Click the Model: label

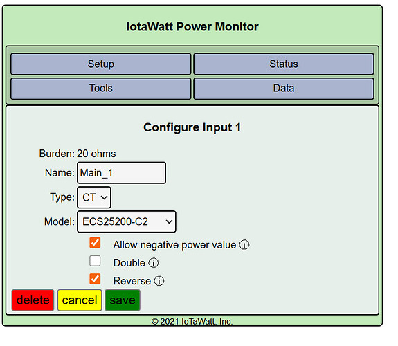click(x=60, y=221)
